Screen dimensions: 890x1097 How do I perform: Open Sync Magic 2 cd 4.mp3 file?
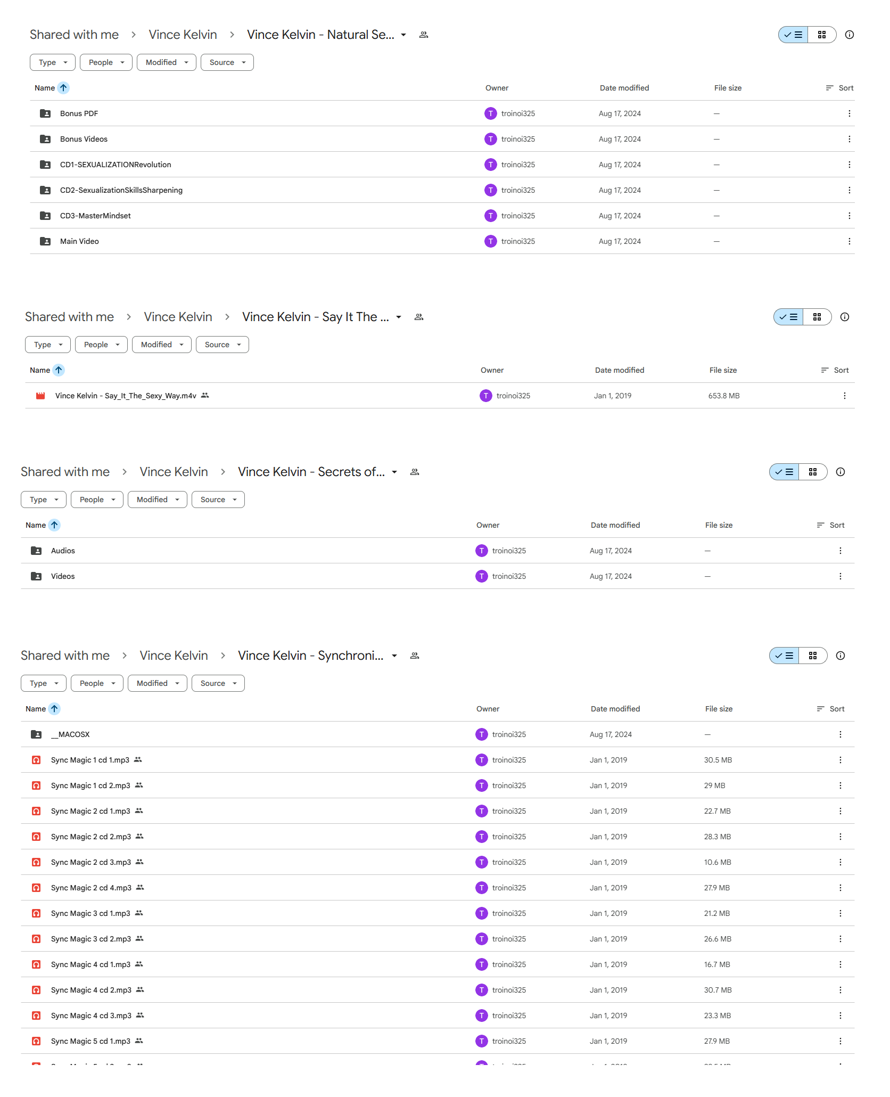[438, 888]
